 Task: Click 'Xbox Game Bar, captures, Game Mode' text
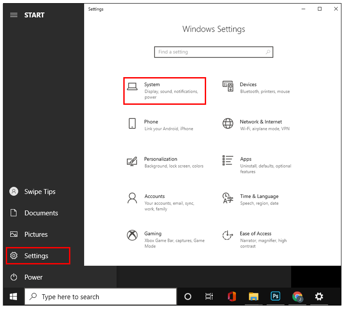[175, 243]
